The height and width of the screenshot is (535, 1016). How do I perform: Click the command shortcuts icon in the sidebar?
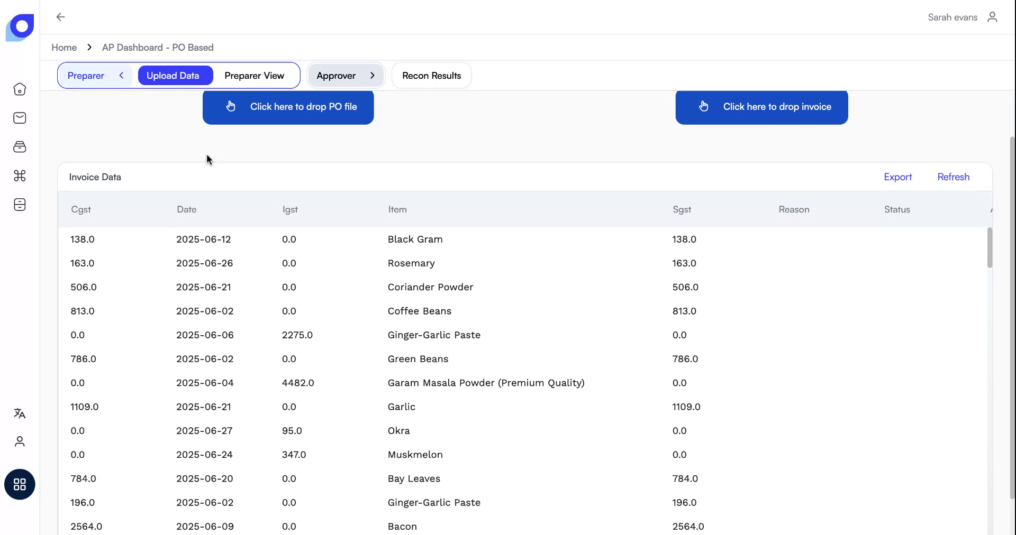click(x=20, y=176)
